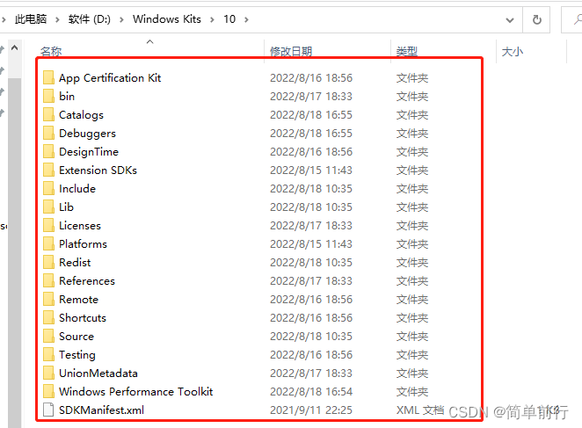Expand the chevron after the 10 folder
The height and width of the screenshot is (428, 582).
point(246,19)
